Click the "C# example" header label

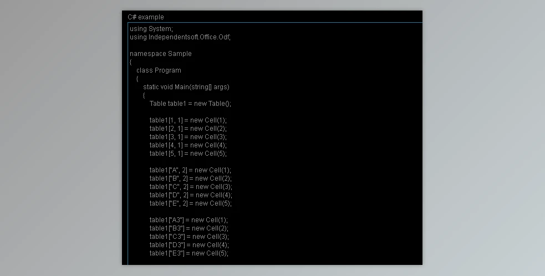click(x=145, y=17)
